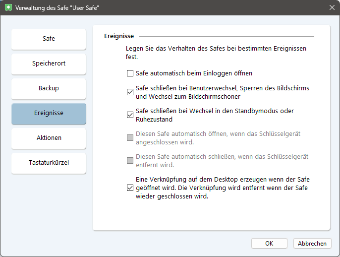Click the green safe app icon in title bar

[x=7, y=8]
